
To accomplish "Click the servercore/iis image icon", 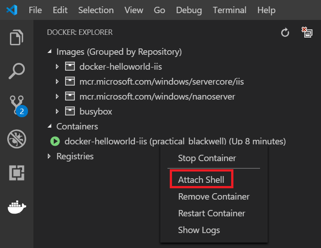I will (x=70, y=81).
